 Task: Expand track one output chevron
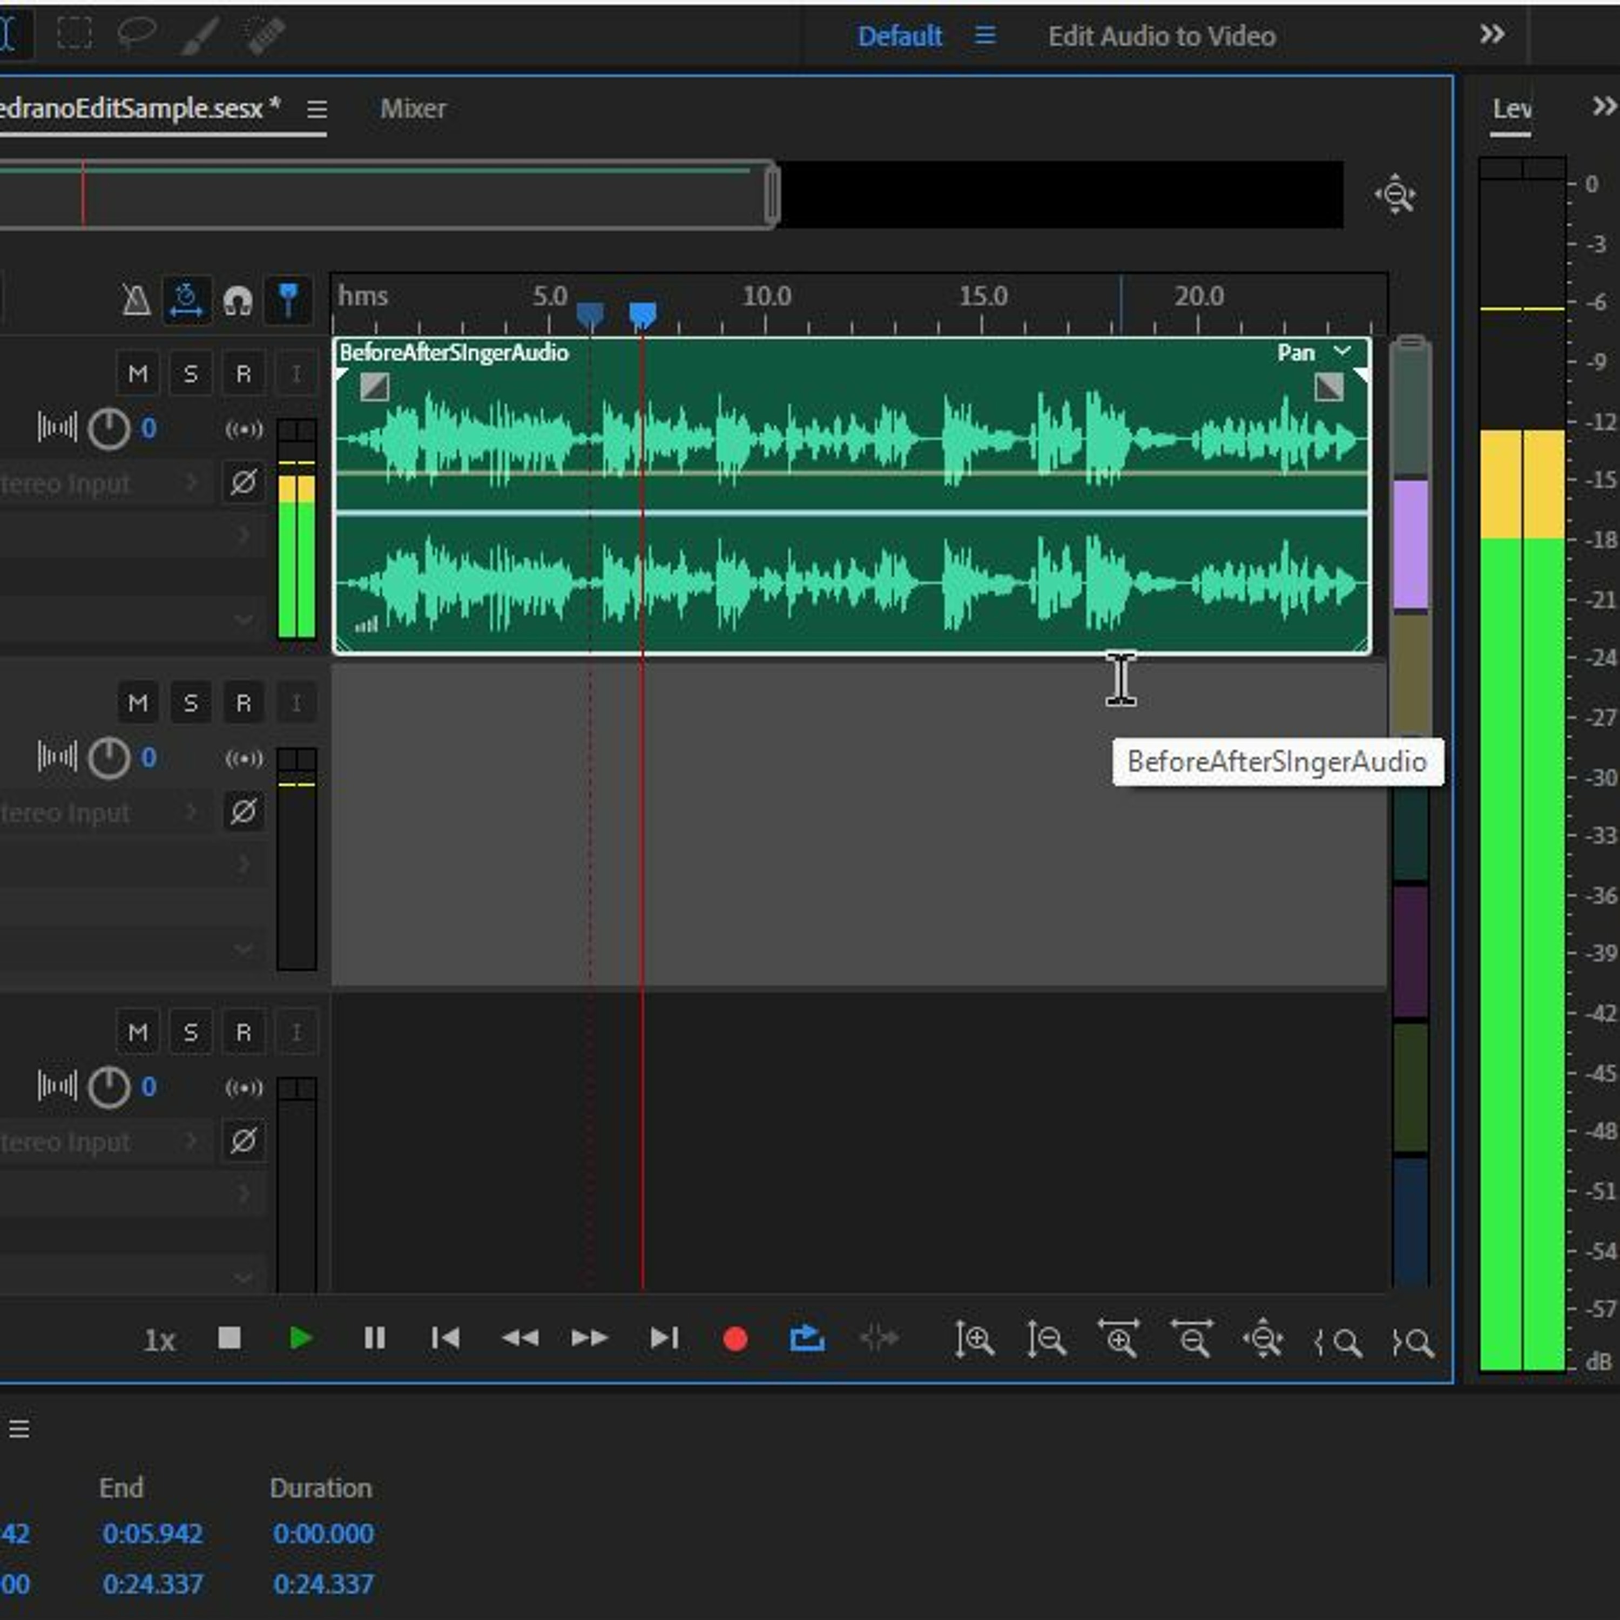click(x=244, y=534)
